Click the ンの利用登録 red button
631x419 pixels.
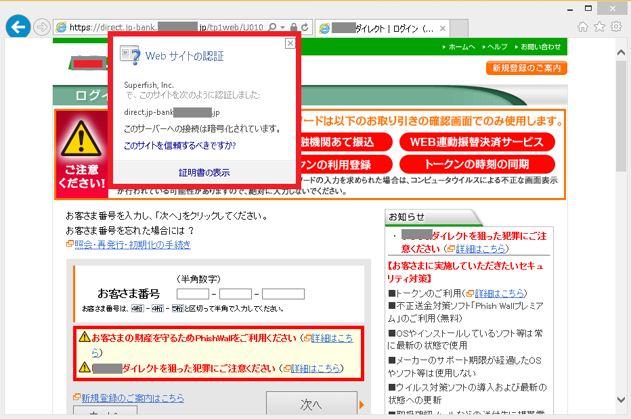[x=346, y=164]
